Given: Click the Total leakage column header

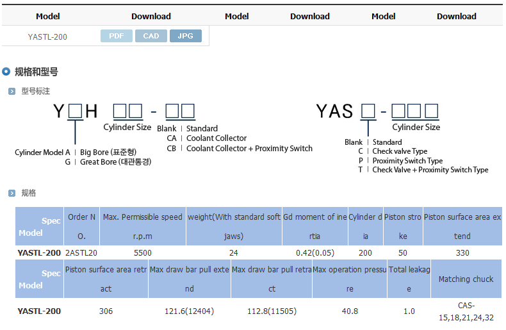Looking at the screenshot, I should coord(409,279).
